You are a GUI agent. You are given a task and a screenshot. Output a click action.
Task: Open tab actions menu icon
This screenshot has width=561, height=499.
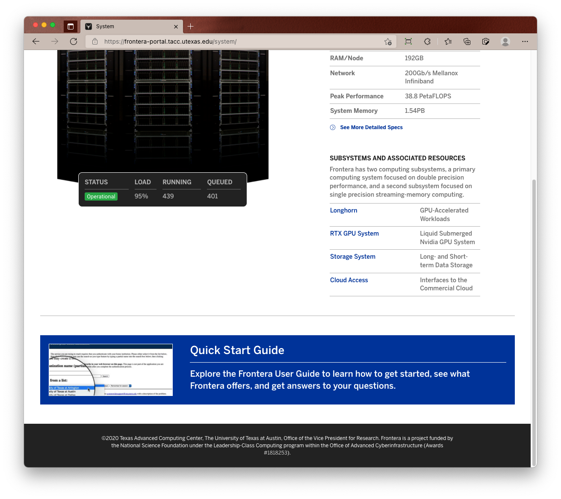pos(71,27)
